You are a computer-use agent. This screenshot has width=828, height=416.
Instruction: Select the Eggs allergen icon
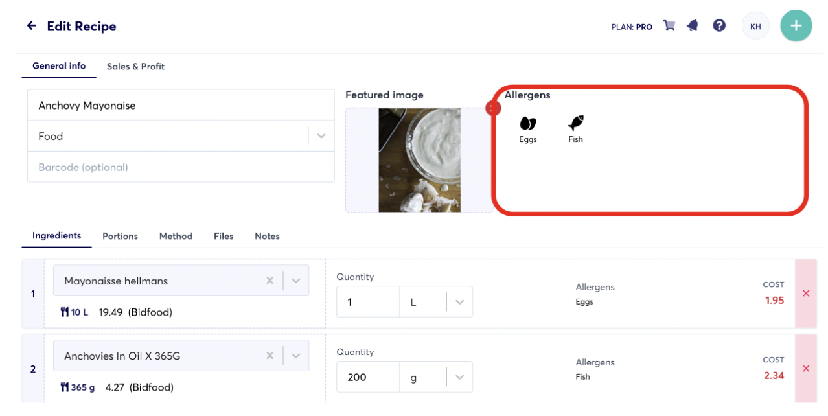[528, 123]
